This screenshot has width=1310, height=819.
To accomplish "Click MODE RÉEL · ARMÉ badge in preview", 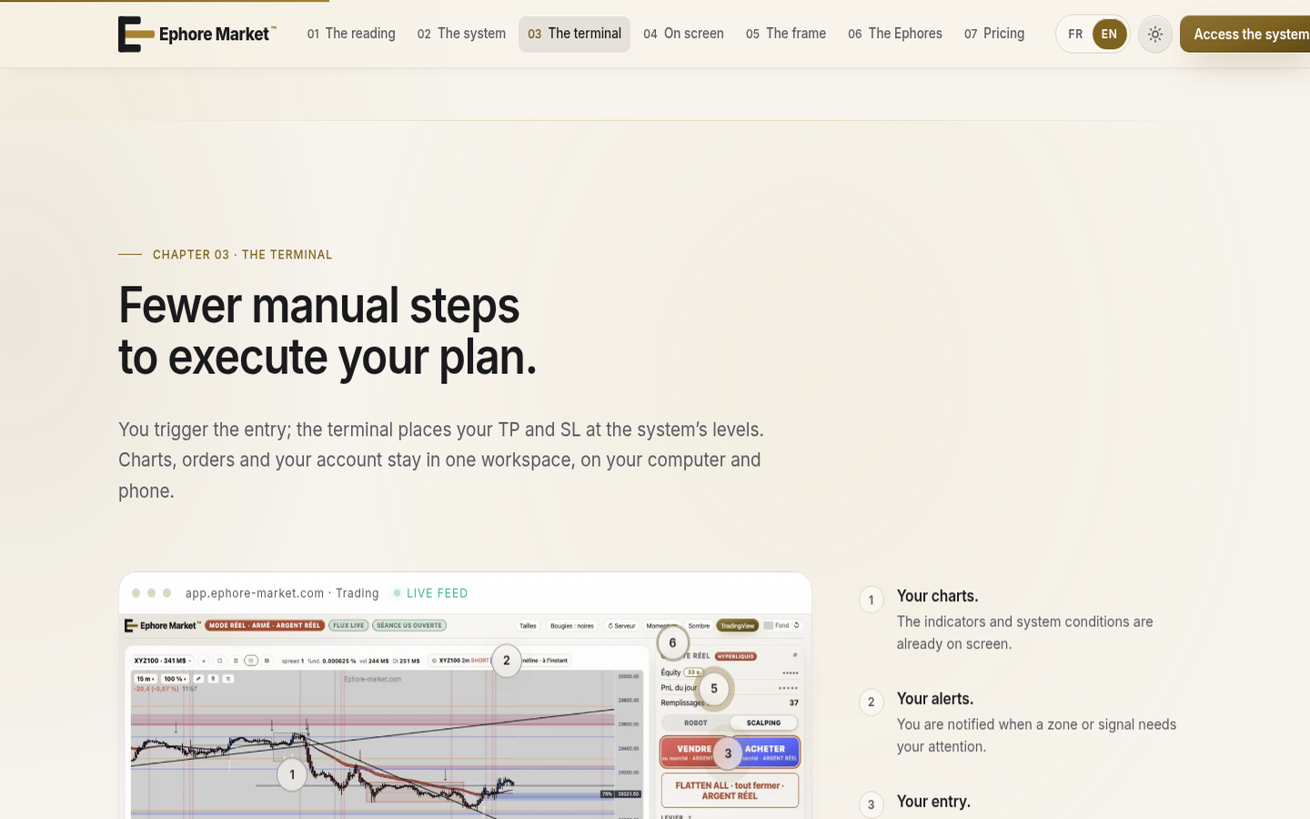I will (x=265, y=625).
